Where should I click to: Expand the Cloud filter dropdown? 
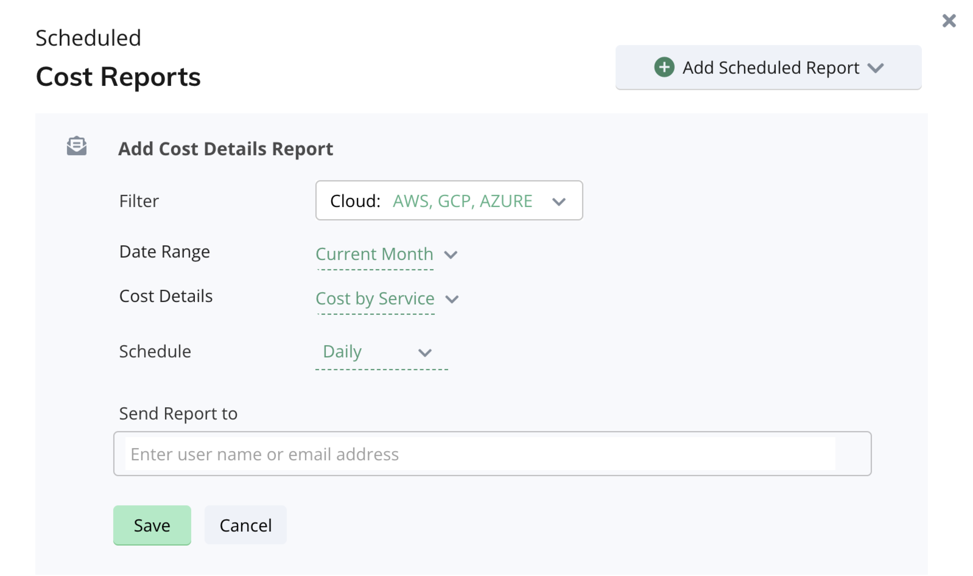(450, 201)
